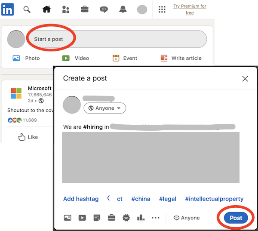Screen dimensions: 258x231
Task: Open the Work apps grid icon
Action: [x=162, y=9]
